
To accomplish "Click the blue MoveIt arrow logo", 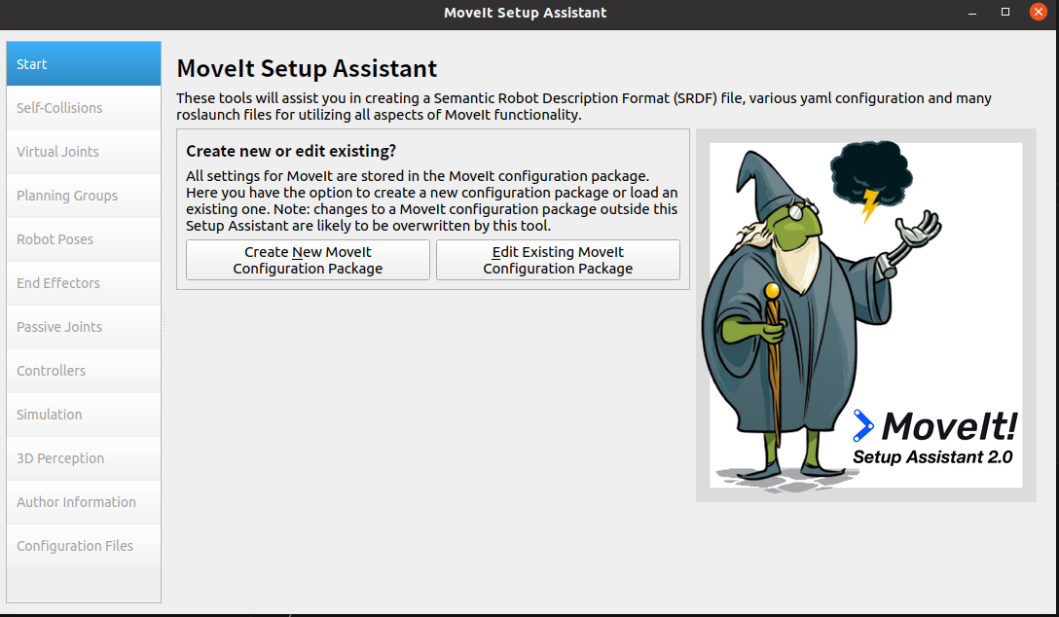I will coord(863,425).
